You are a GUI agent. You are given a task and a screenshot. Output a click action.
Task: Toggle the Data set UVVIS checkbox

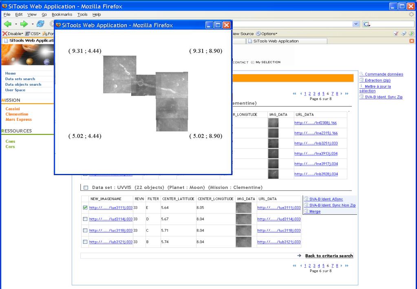click(86, 187)
